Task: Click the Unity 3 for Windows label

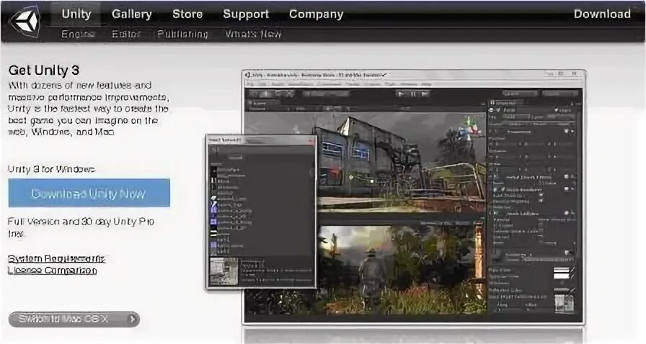Action: click(51, 169)
